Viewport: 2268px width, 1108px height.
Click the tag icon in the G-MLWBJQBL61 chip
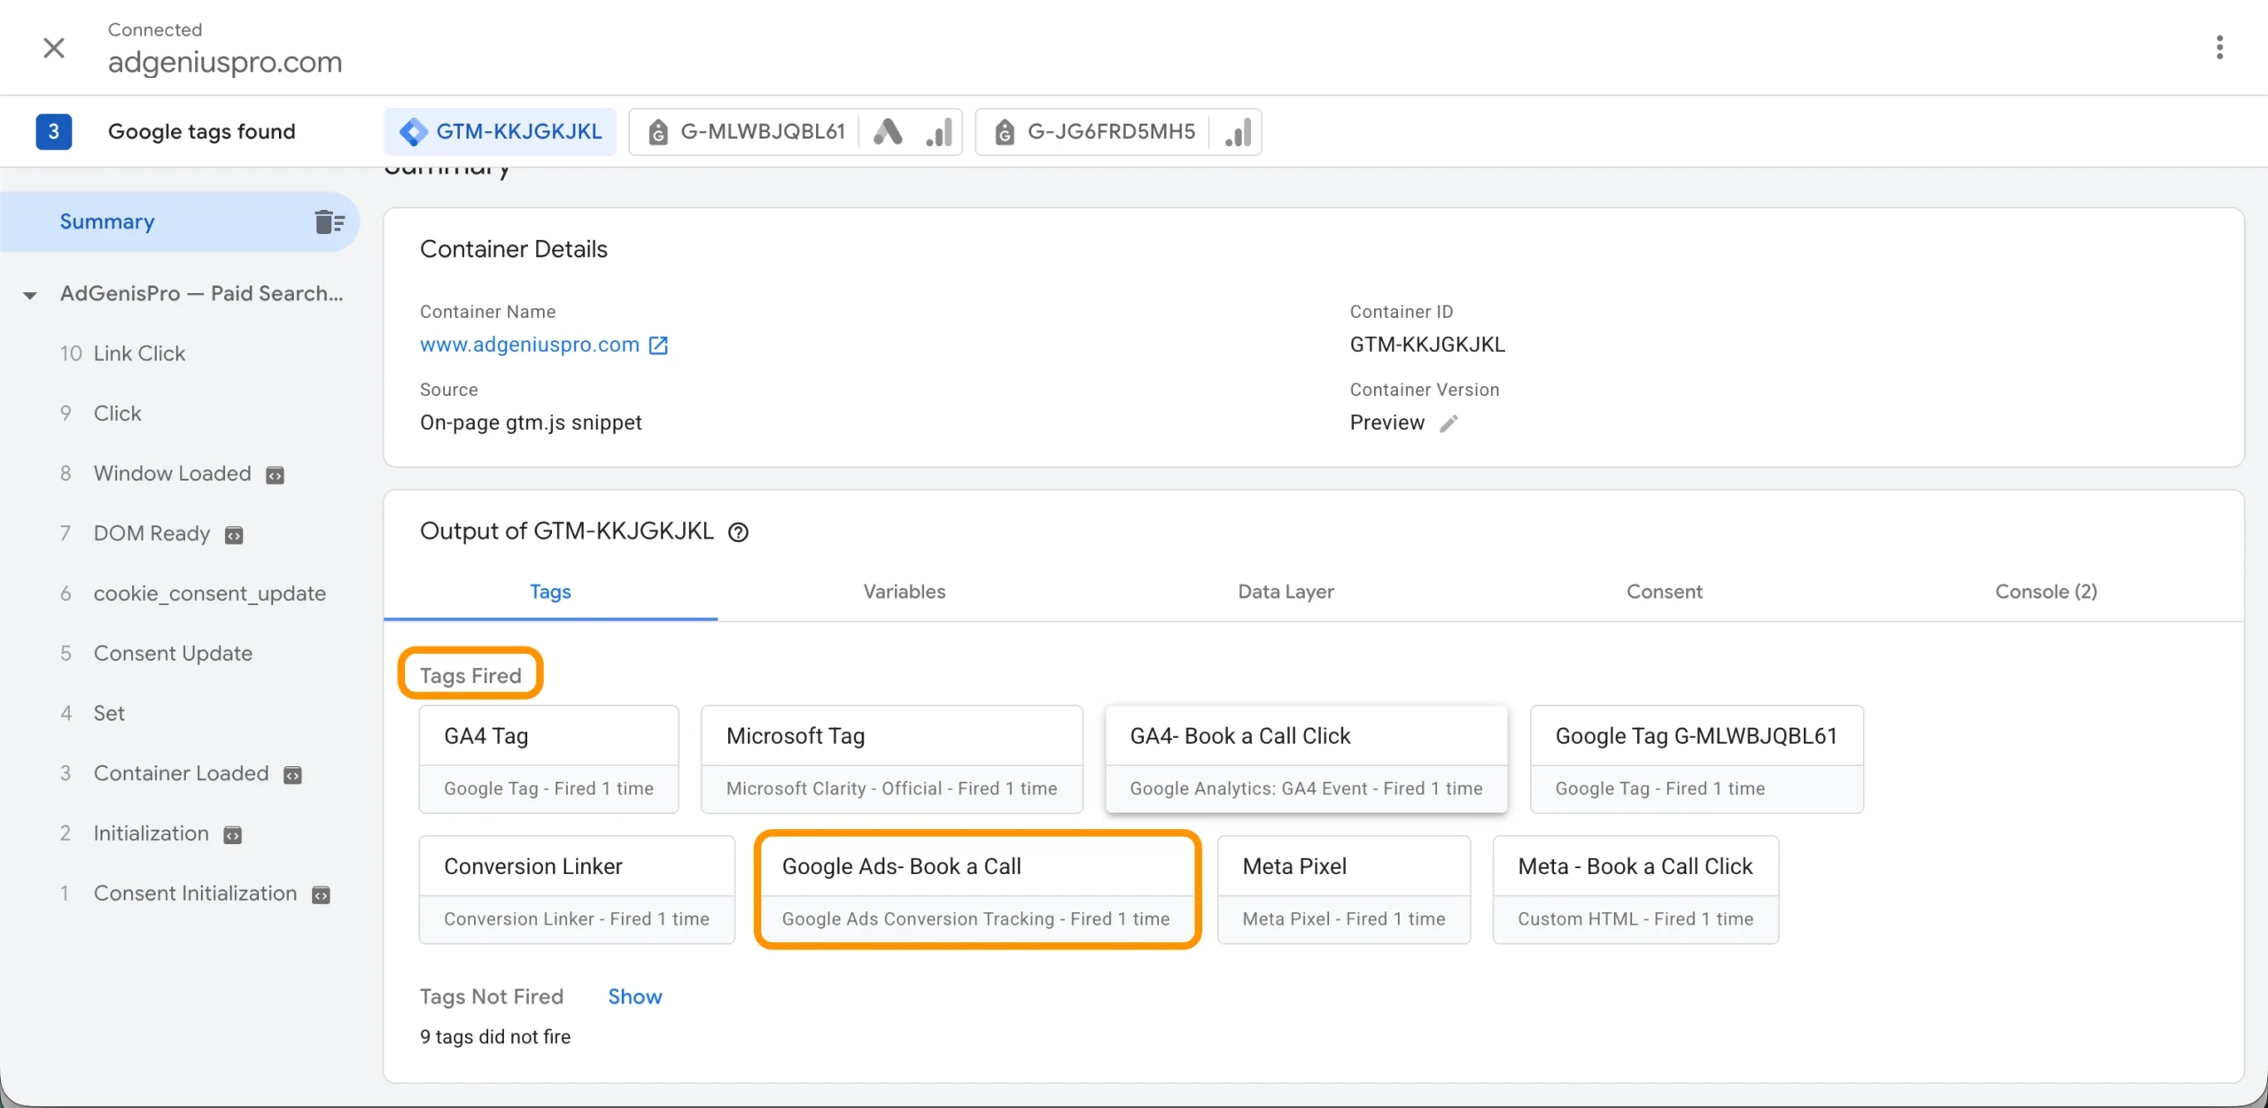[x=657, y=132]
